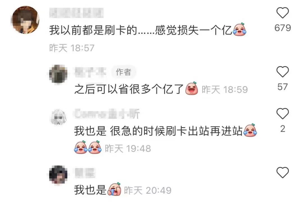
Task: Tap the heart above the 57 count
Action: [x=283, y=72]
